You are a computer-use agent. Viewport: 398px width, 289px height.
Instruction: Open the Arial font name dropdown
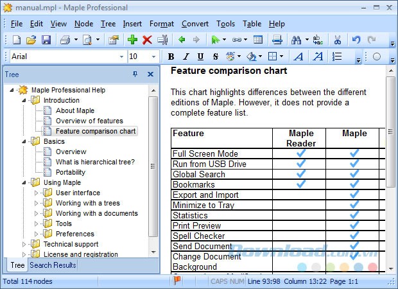[121, 57]
